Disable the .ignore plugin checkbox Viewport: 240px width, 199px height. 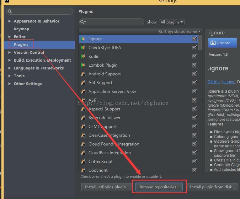tap(195, 38)
